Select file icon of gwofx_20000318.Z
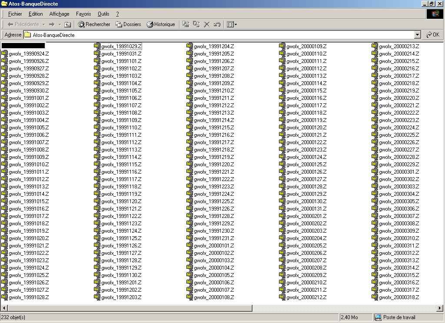This screenshot has width=445, height=323. click(x=375, y=297)
